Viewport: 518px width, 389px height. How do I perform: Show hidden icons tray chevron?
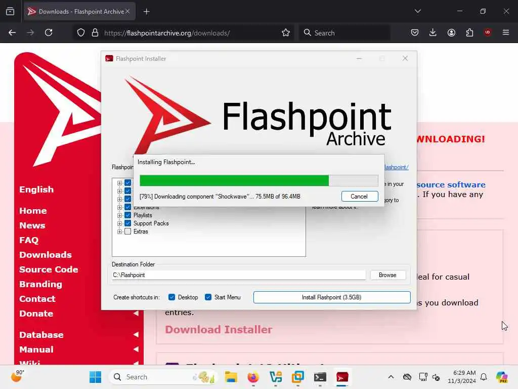coord(391,377)
